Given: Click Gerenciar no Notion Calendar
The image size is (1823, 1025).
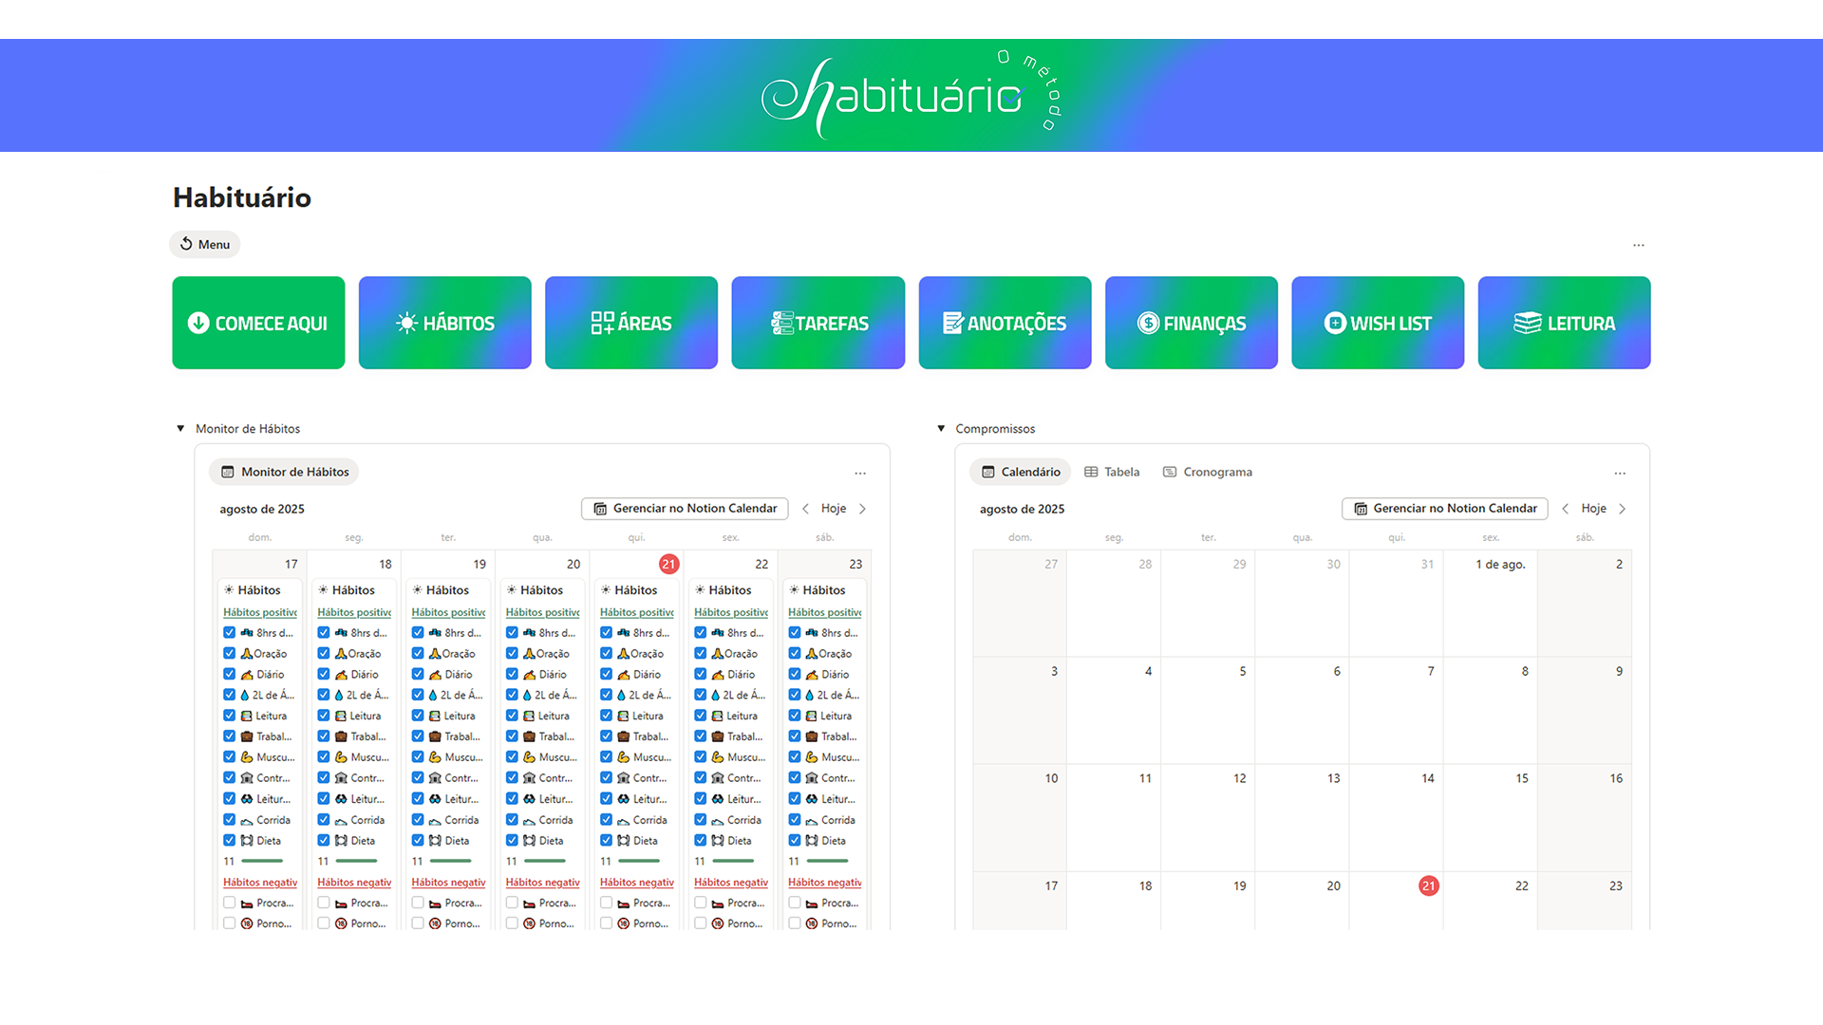Looking at the screenshot, I should tap(685, 508).
